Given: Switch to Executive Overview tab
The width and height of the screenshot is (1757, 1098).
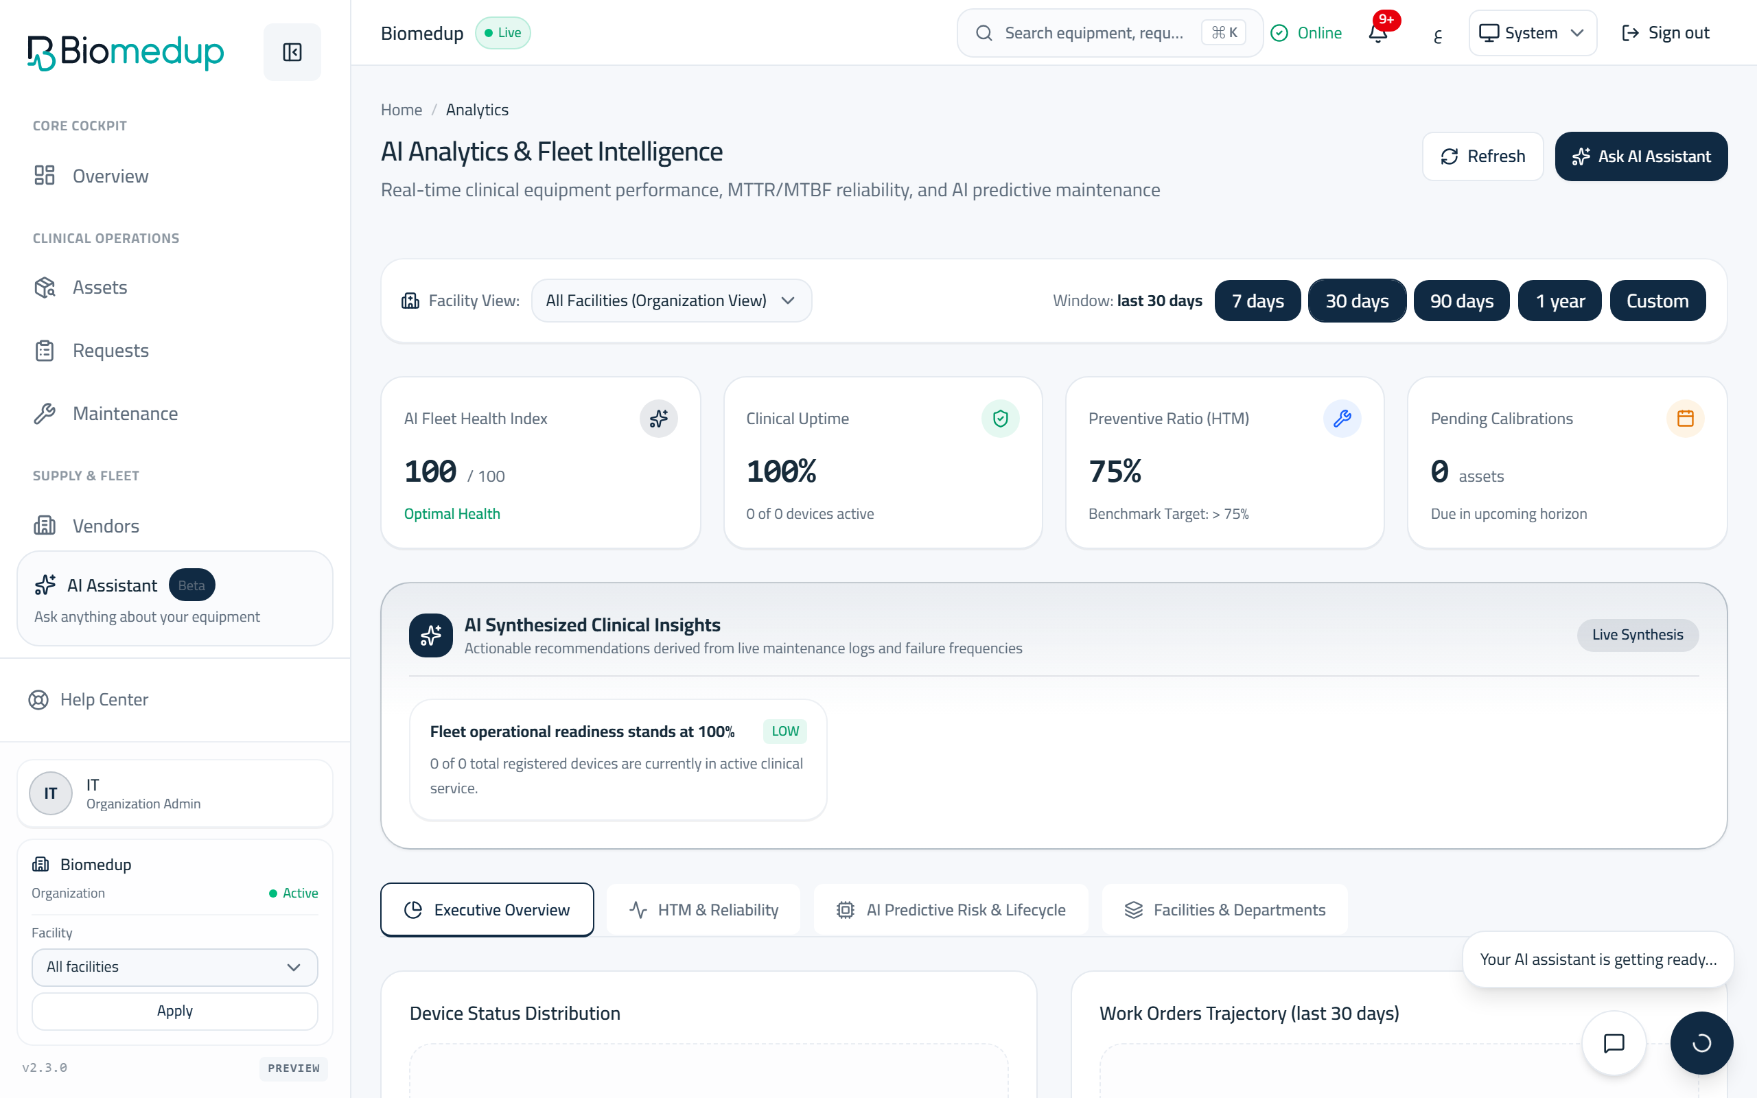Looking at the screenshot, I should tap(487, 910).
